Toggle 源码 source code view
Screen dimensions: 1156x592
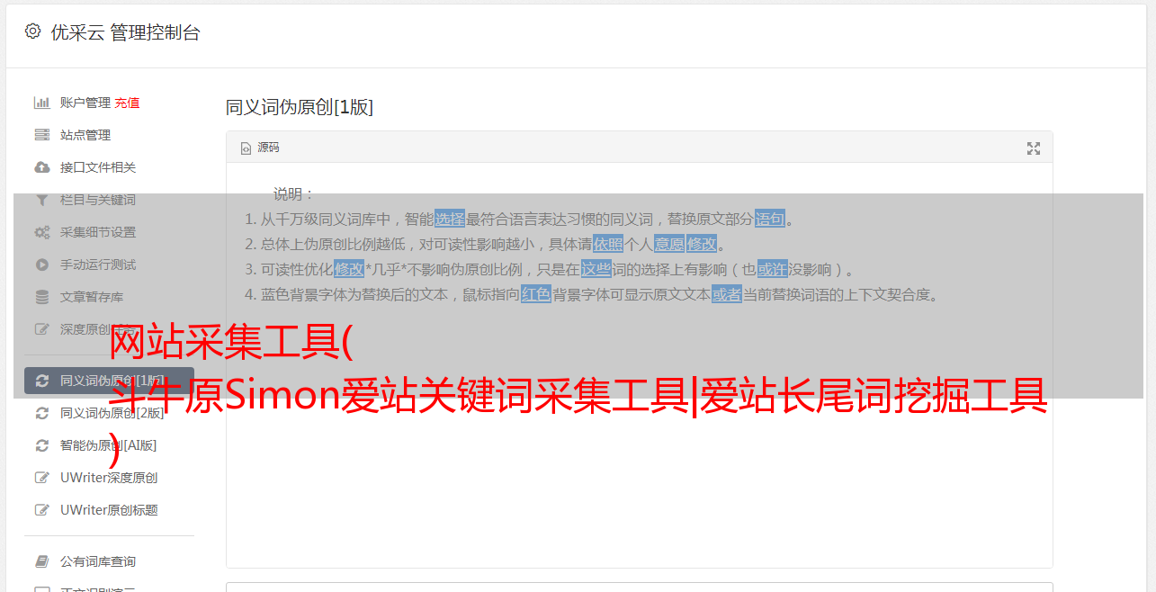pos(260,148)
